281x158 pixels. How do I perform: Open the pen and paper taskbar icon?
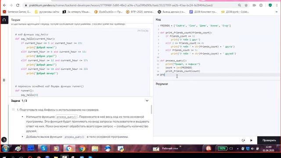coord(156,149)
